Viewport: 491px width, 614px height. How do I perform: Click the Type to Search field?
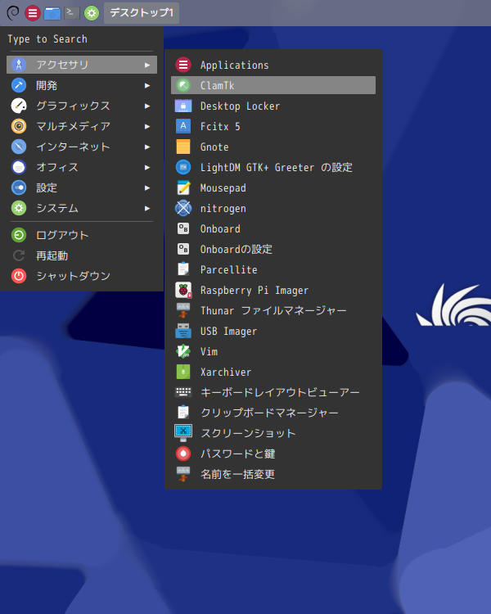click(x=82, y=39)
